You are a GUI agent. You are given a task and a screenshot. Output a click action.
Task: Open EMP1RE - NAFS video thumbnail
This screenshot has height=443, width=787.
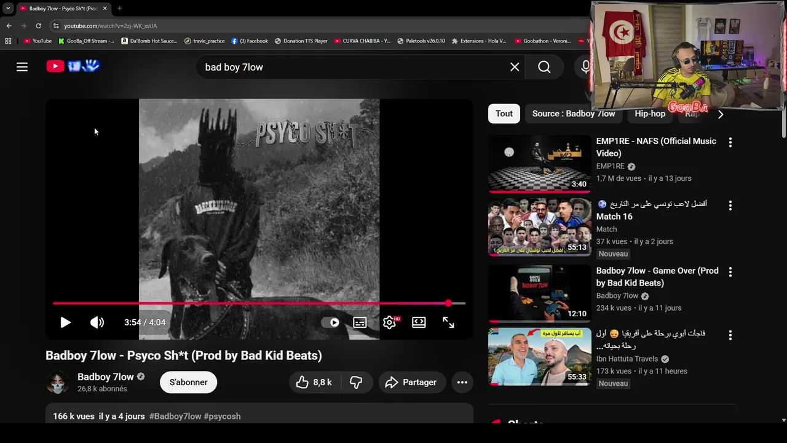point(540,164)
